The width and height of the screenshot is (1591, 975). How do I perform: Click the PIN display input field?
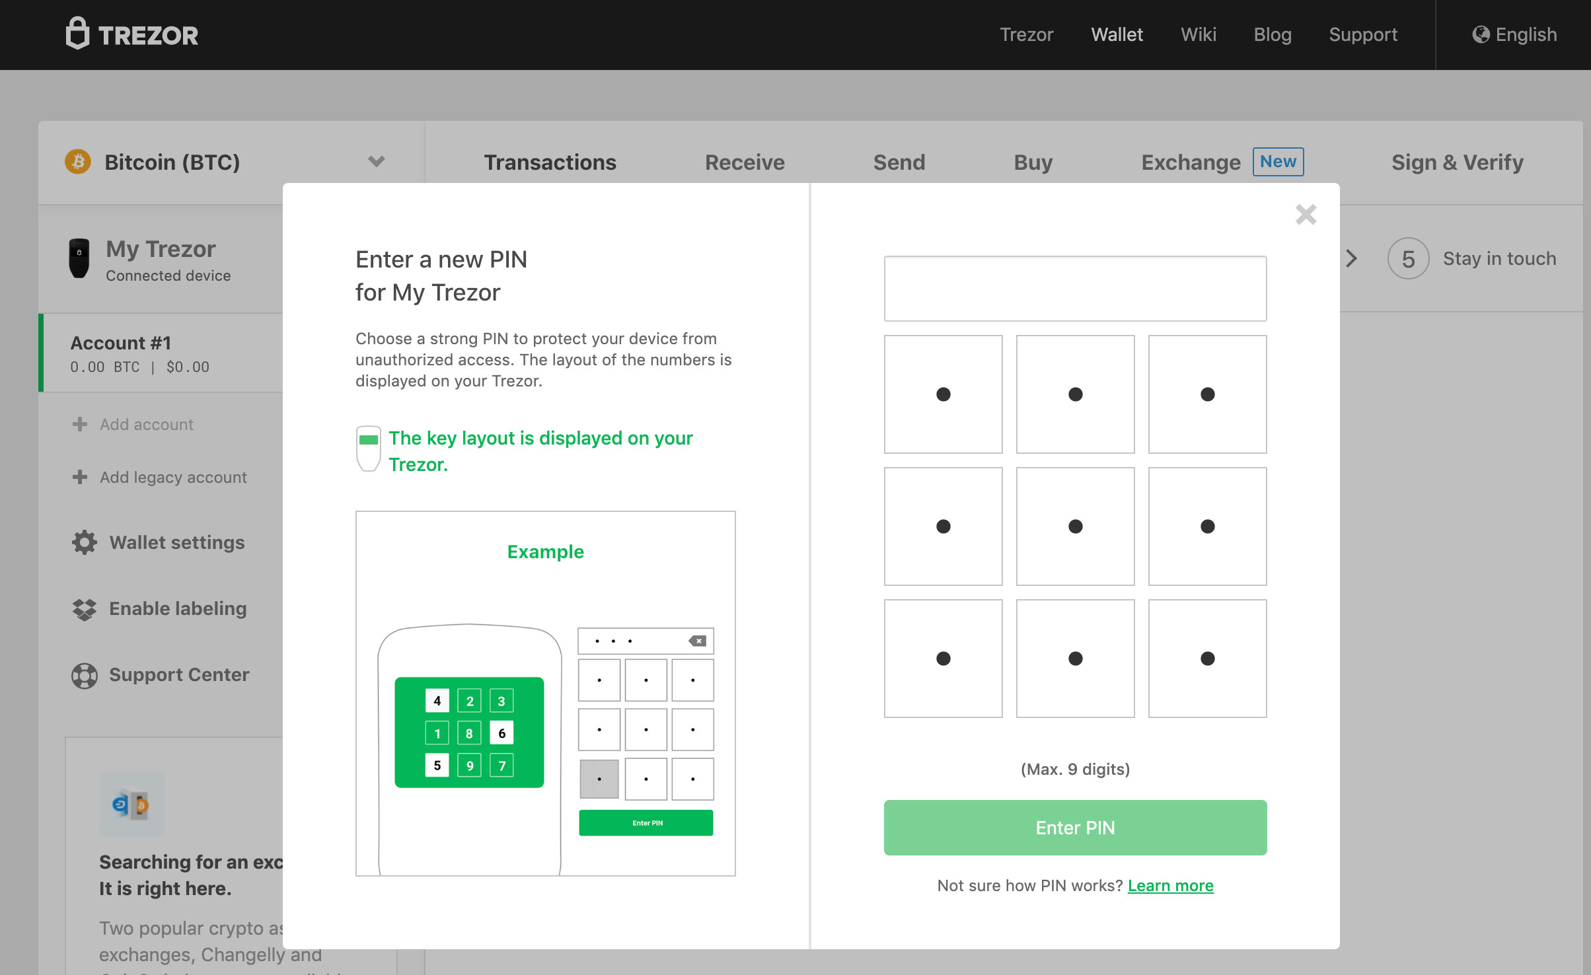[1075, 289]
